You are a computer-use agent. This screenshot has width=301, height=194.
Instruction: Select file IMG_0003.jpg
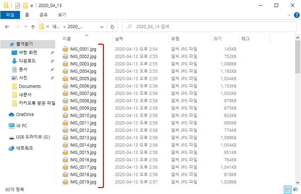tap(83, 64)
